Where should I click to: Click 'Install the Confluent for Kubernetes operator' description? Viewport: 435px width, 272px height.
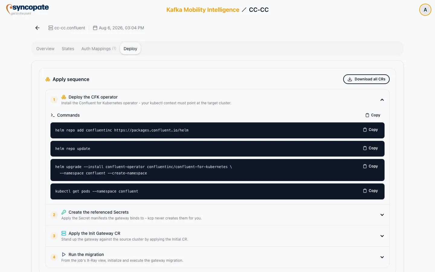coord(146,103)
